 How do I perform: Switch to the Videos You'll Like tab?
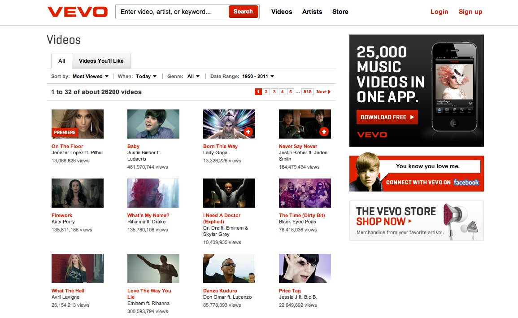(x=101, y=61)
